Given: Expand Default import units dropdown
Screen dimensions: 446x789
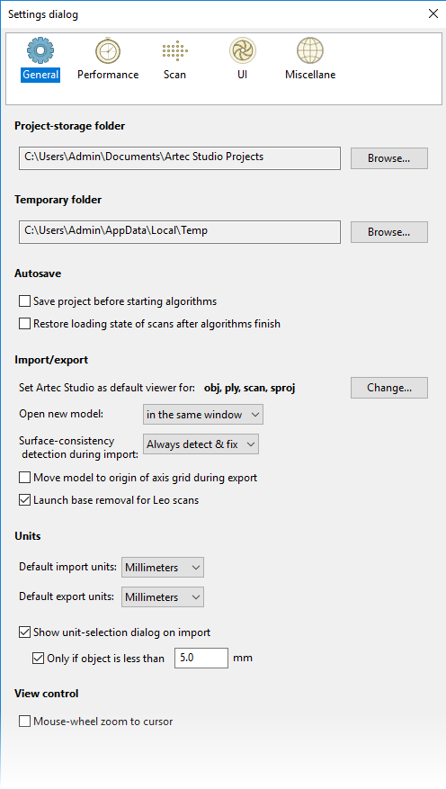Looking at the screenshot, I should pyautogui.click(x=163, y=568).
